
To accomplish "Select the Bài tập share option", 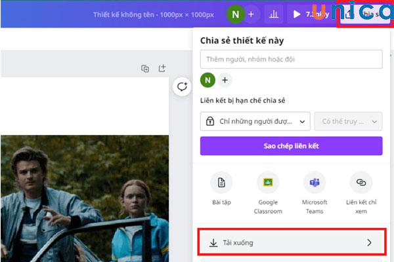I will click(x=221, y=188).
